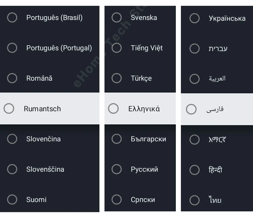The image size is (253, 222).
Task: Select the Slovenčina radio button
Action: coord(12,139)
